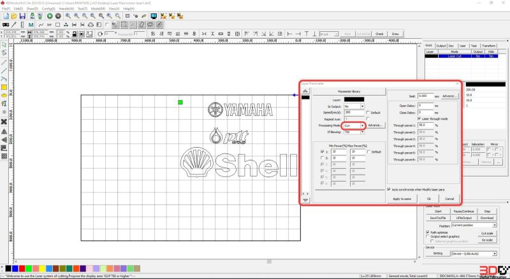Open the Draw menu
This screenshot has height=279, width=510.
pos(33,8)
